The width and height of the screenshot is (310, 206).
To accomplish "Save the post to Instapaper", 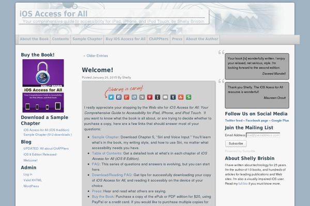I will click(x=158, y=97).
